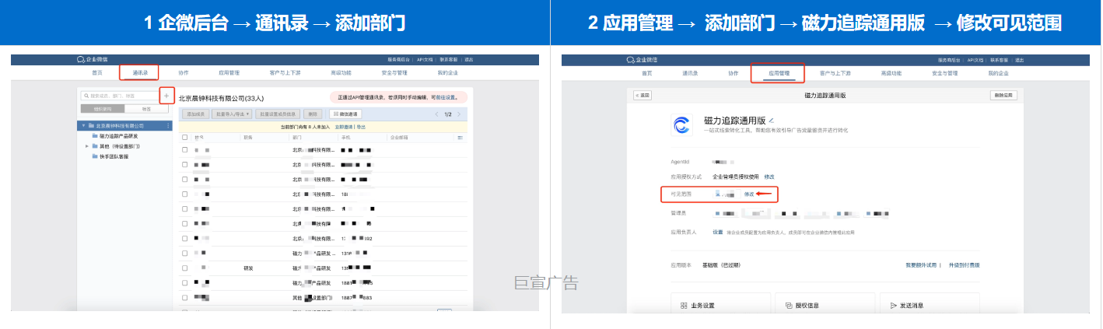The image size is (1103, 329).
Task: Click the 添加成员 button
Action: pyautogui.click(x=195, y=114)
